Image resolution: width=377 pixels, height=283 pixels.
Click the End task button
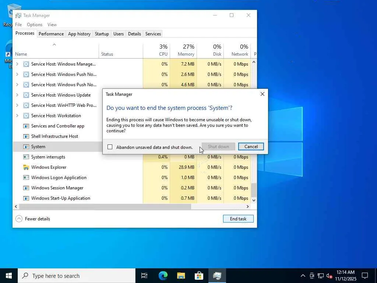(238, 219)
